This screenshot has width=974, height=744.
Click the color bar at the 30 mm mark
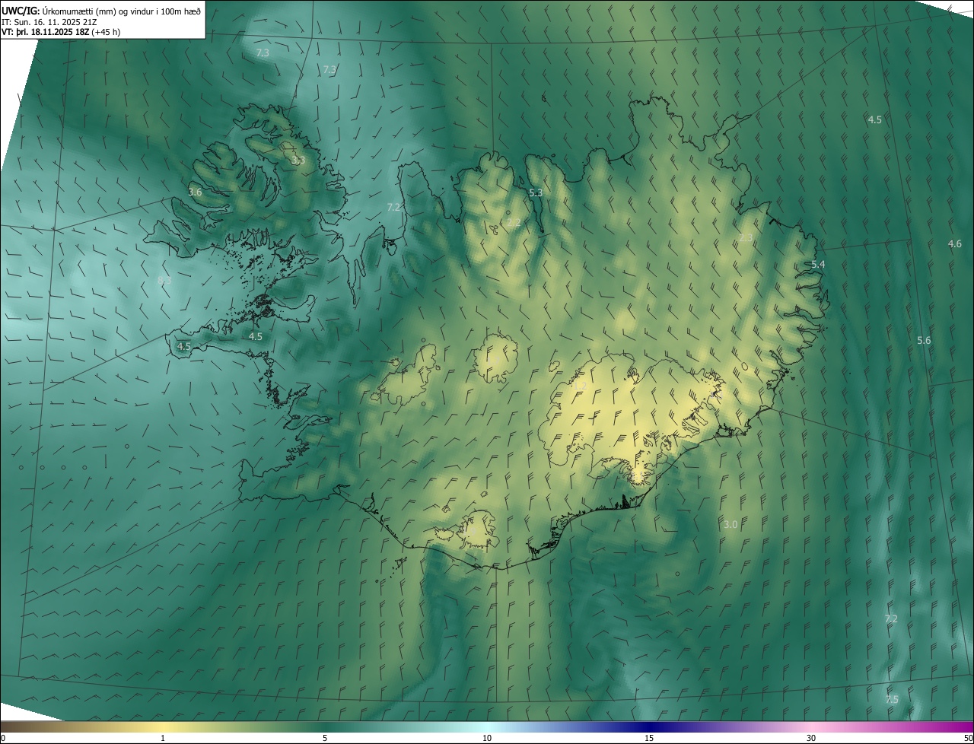[811, 727]
